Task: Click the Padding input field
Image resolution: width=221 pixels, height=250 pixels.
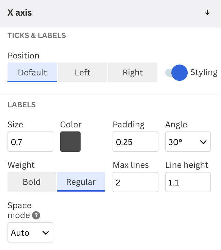Action: (135, 142)
